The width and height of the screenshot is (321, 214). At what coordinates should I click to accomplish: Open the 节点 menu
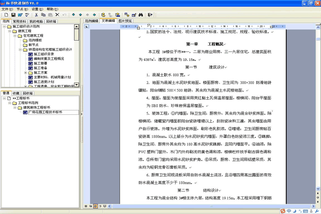(22, 9)
